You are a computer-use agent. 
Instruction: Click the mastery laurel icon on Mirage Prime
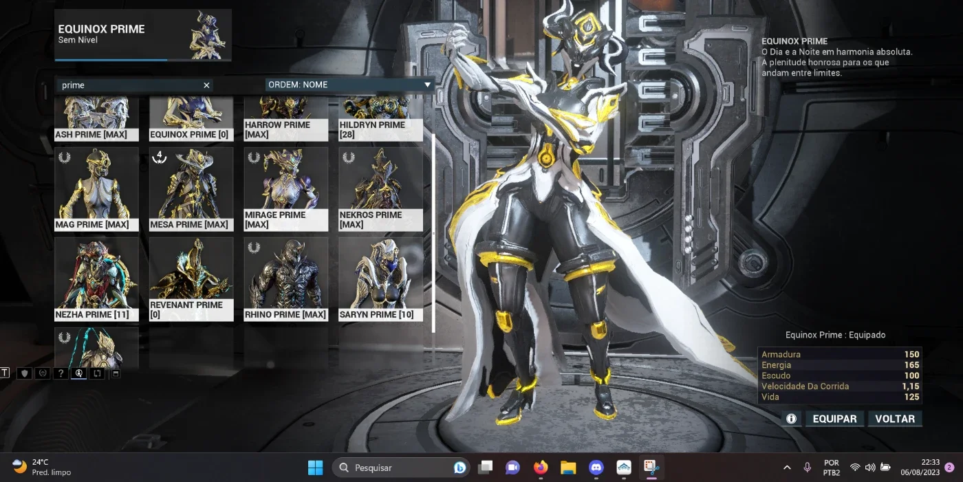255,157
